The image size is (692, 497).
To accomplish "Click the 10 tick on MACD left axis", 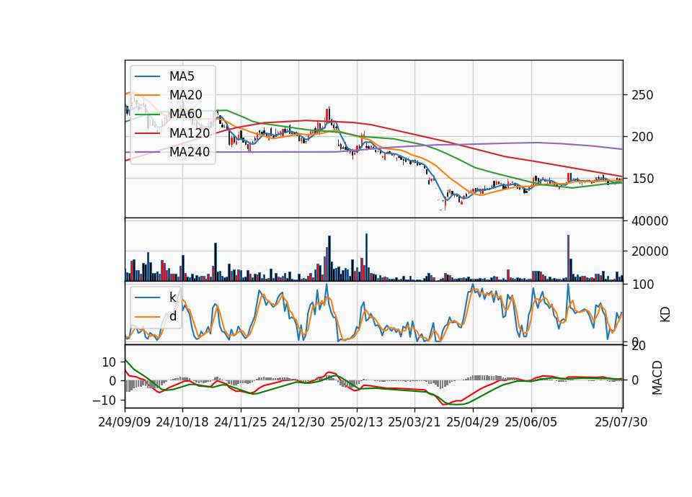I will coord(109,362).
